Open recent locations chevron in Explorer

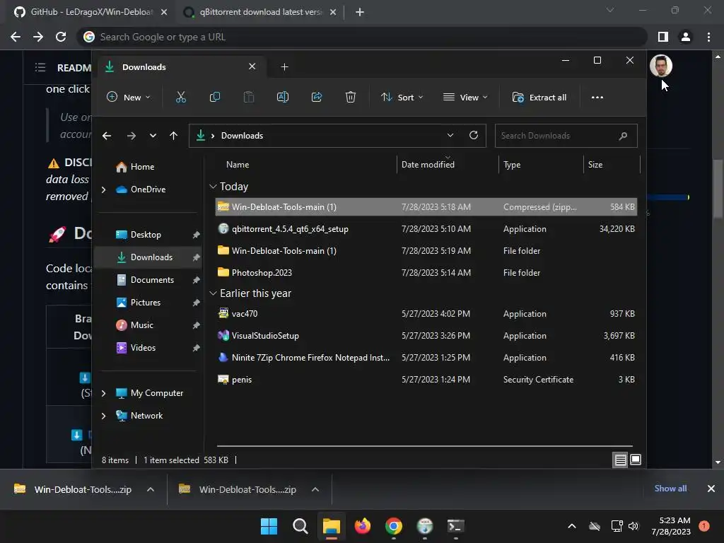[153, 136]
